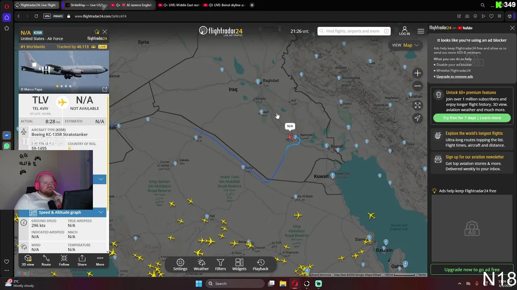Zoom in on the map
This screenshot has height=290, width=517.
[x=418, y=73]
